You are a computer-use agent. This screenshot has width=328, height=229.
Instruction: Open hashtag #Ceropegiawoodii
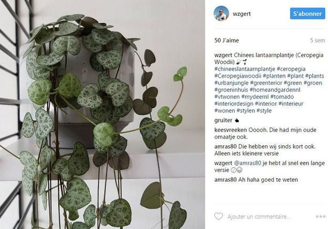[x=238, y=76]
